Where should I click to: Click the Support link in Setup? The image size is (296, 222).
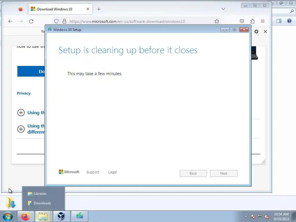pos(93,172)
